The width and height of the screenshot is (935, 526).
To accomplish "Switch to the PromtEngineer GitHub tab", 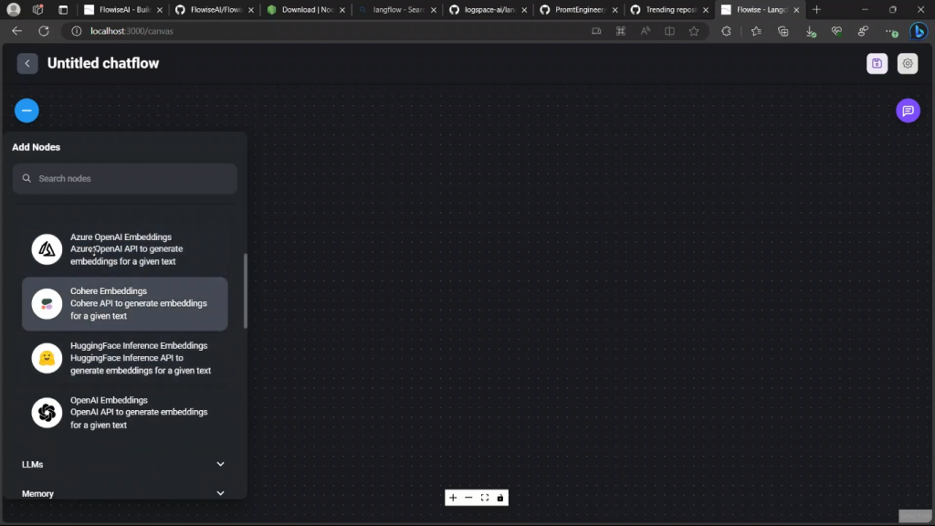I will pos(578,9).
